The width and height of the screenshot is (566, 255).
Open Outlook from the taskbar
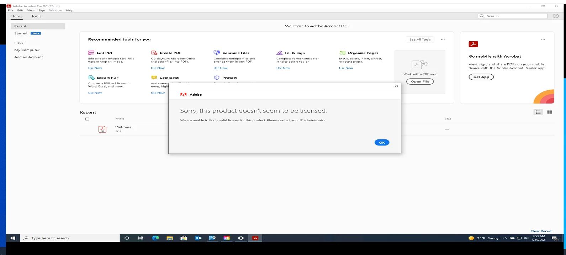[198, 238]
